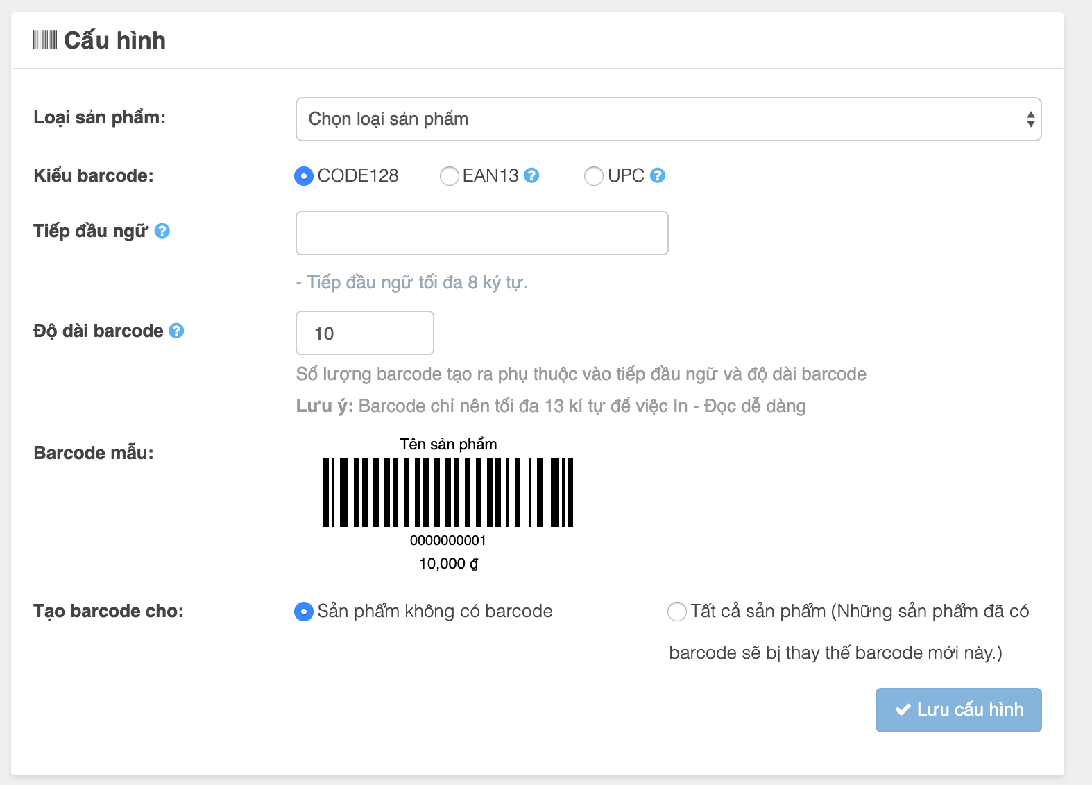
Task: Click Loại sản phẩm label
Action: [100, 117]
